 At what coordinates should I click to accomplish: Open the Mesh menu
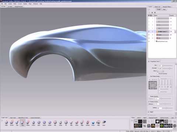(15, 4)
